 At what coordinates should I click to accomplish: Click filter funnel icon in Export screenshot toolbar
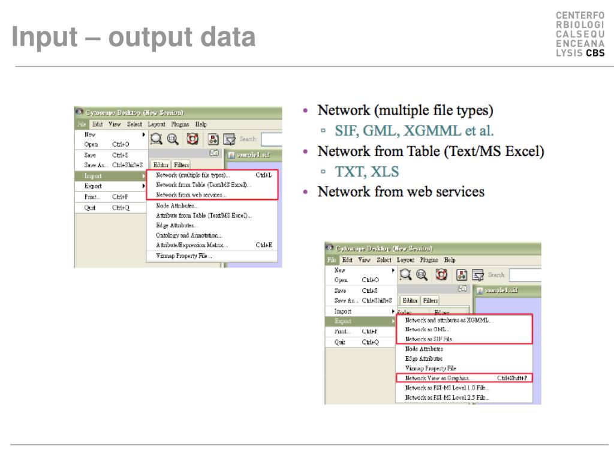(478, 275)
